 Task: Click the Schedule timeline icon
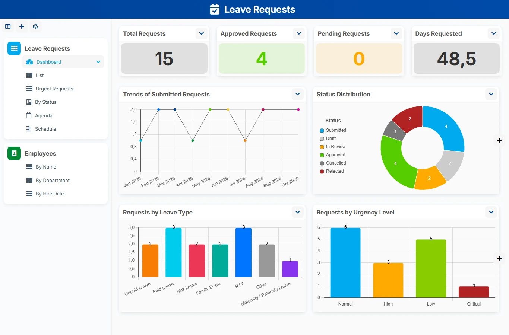29,129
